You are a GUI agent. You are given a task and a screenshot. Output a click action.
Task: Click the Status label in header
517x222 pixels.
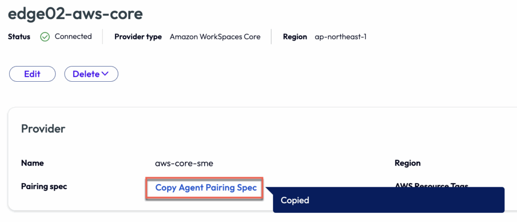(x=19, y=37)
